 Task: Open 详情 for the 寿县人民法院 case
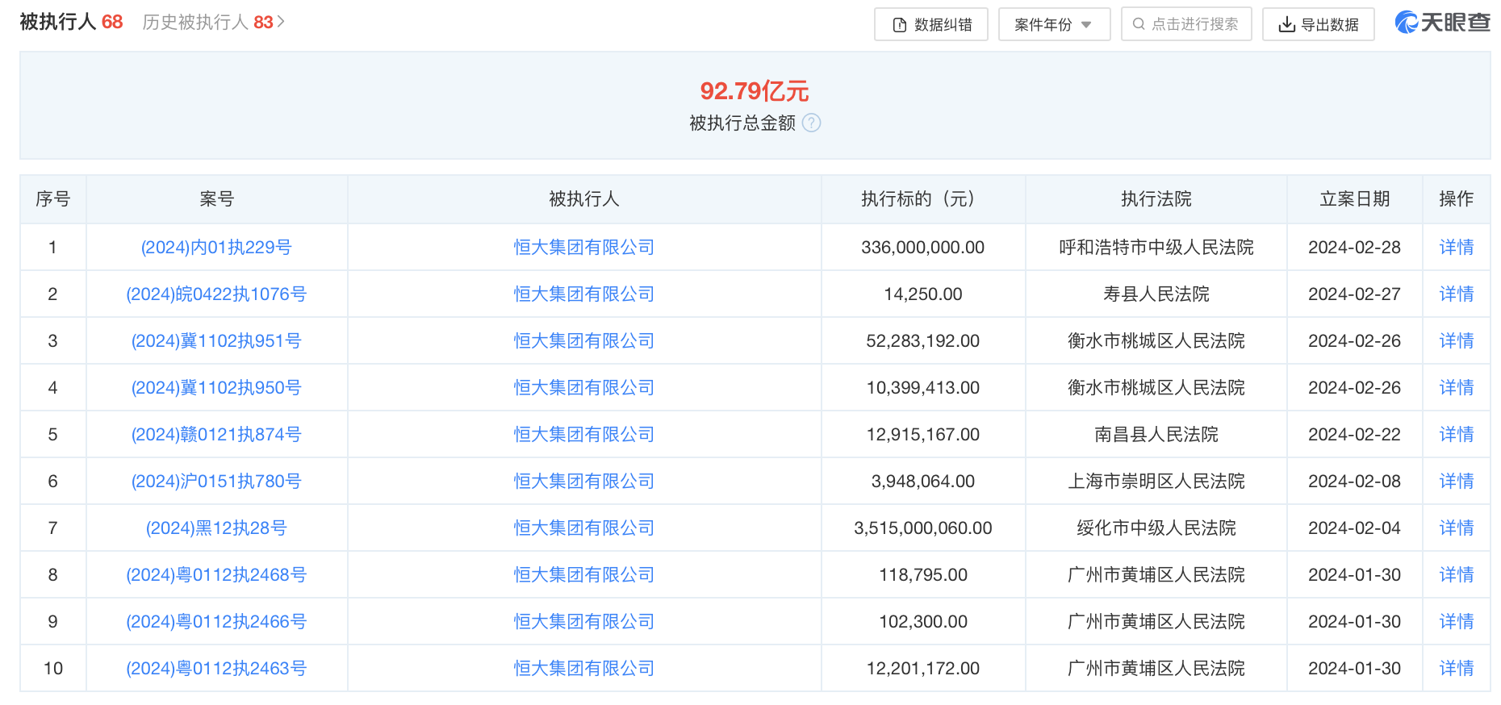tap(1456, 294)
